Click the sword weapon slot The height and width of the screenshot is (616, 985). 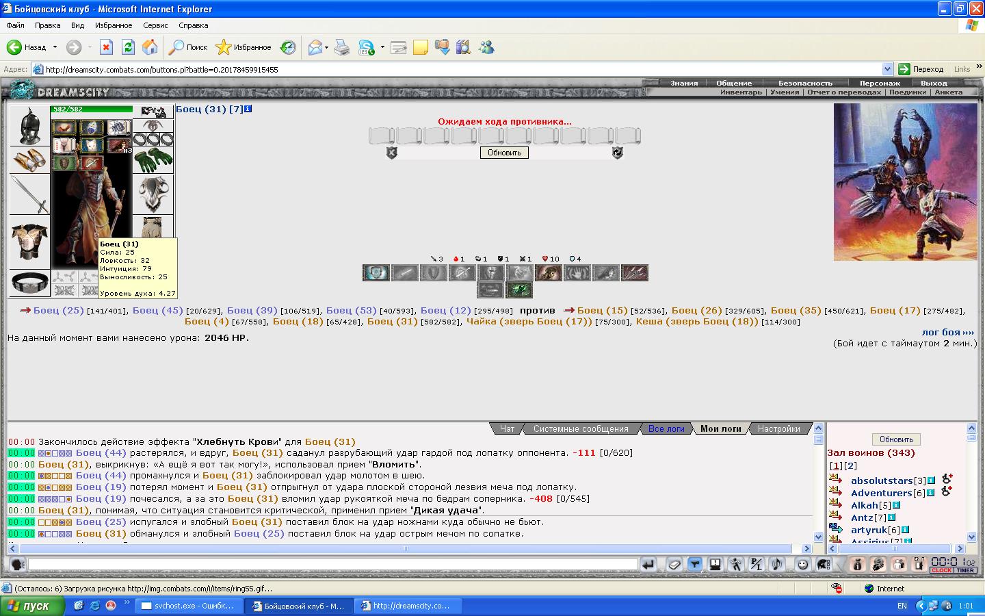click(x=29, y=194)
